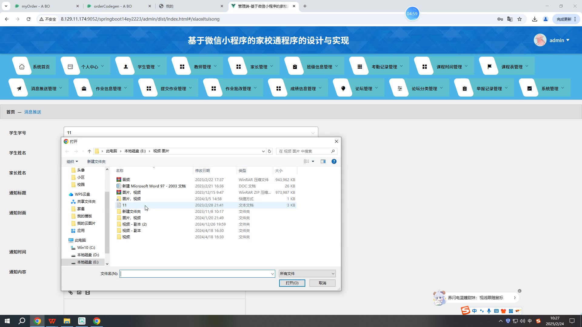Click the help icon in file dialog
The height and width of the screenshot is (327, 582).
pos(334,161)
